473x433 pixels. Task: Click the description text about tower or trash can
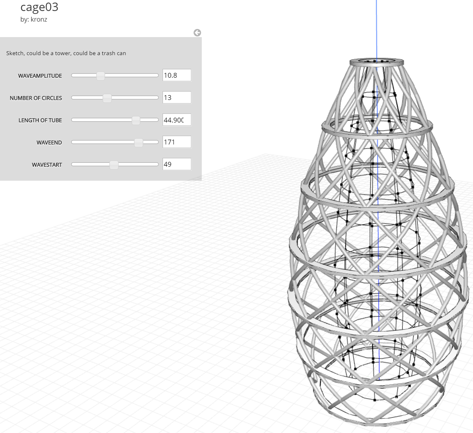coord(65,54)
